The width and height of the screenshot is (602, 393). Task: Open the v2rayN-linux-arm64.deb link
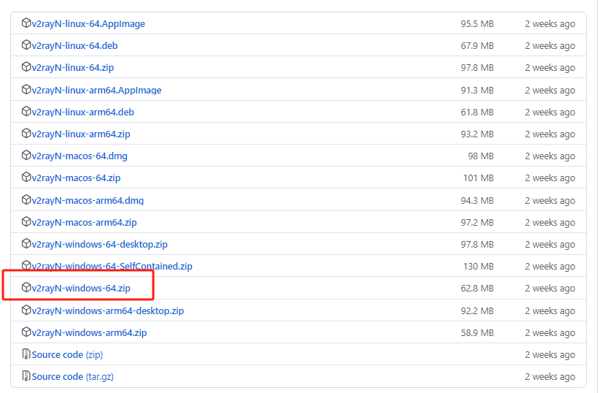click(83, 112)
